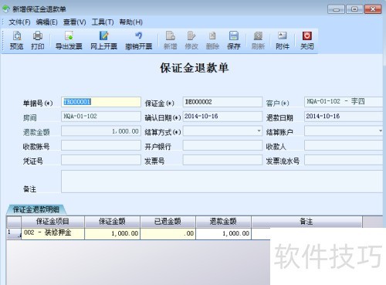The image size is (386, 285).
Task: Open the 工具(T) menu
Action: click(103, 22)
